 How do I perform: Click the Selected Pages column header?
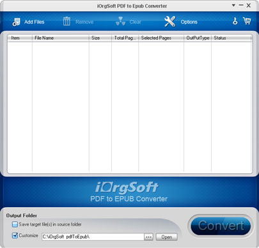(x=161, y=38)
